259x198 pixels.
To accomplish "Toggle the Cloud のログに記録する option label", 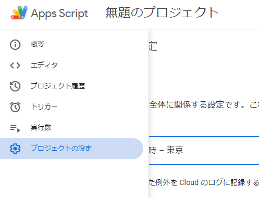I will point(204,182).
